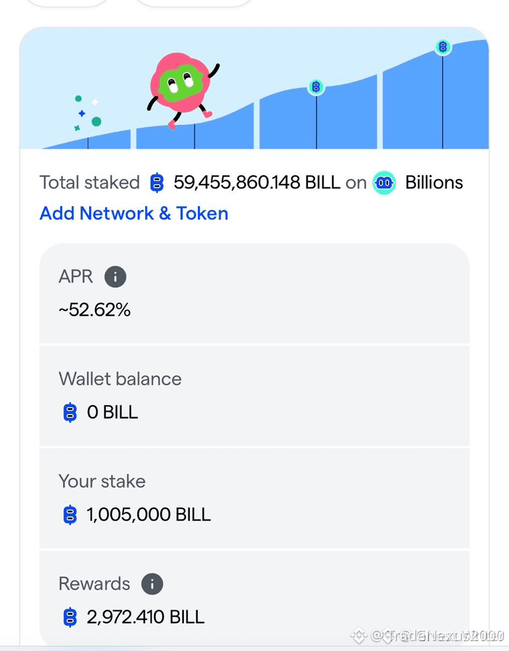This screenshot has height=651, width=509.
Task: Click the 0 BILL wallet balance value
Action: [112, 412]
